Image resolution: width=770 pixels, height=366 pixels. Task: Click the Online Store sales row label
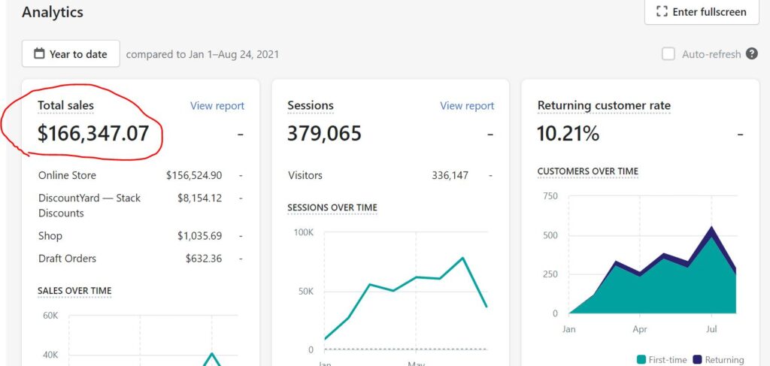point(67,176)
